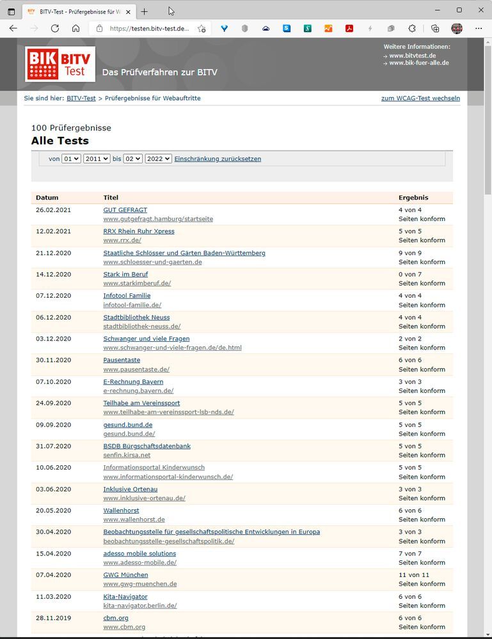Image resolution: width=492 pixels, height=639 pixels.
Task: Open Informationsportal Kinderwunsch result
Action: point(154,468)
